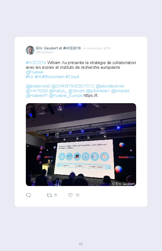Click the retweet arrows icon

49,195
